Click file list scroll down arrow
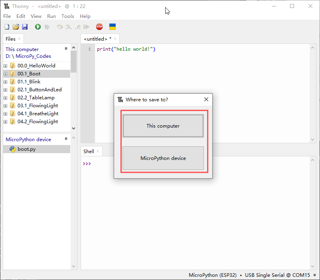 click(x=74, y=128)
